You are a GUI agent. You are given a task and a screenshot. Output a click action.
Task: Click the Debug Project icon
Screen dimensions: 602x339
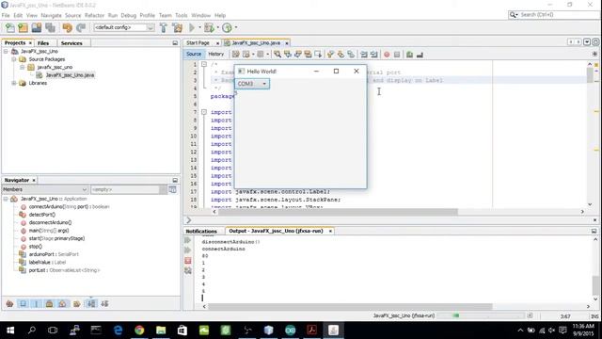click(209, 27)
